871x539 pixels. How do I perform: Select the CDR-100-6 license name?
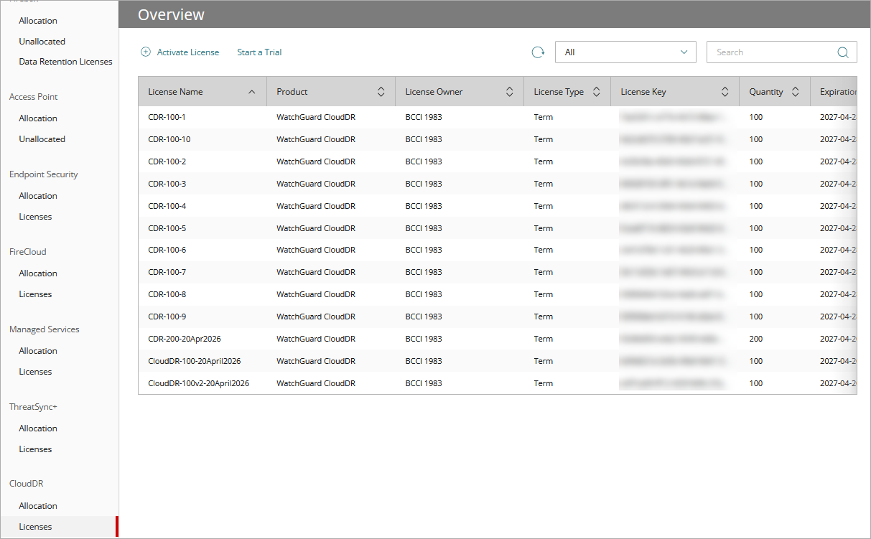click(x=167, y=250)
